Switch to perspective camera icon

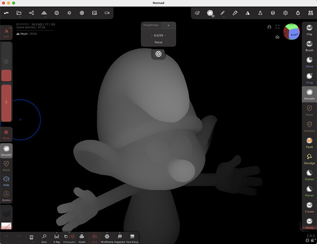66,236
